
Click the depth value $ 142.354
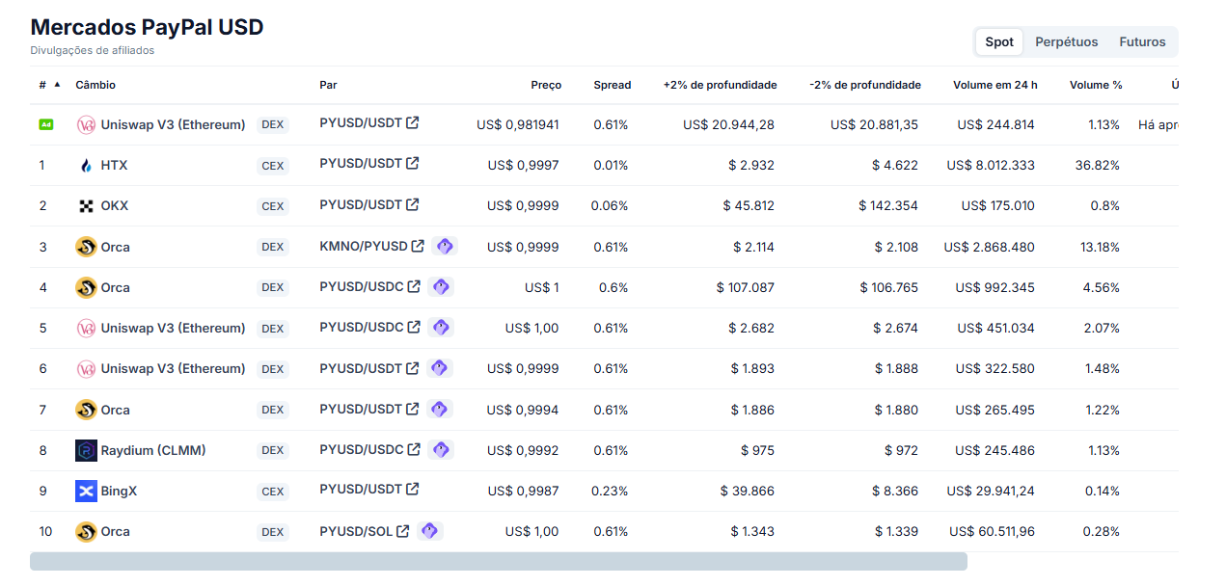click(x=888, y=206)
